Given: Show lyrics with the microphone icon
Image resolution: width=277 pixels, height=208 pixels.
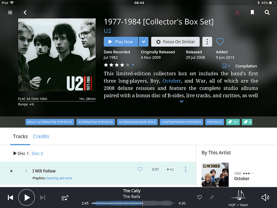Looking at the screenshot, I should click(212, 198).
